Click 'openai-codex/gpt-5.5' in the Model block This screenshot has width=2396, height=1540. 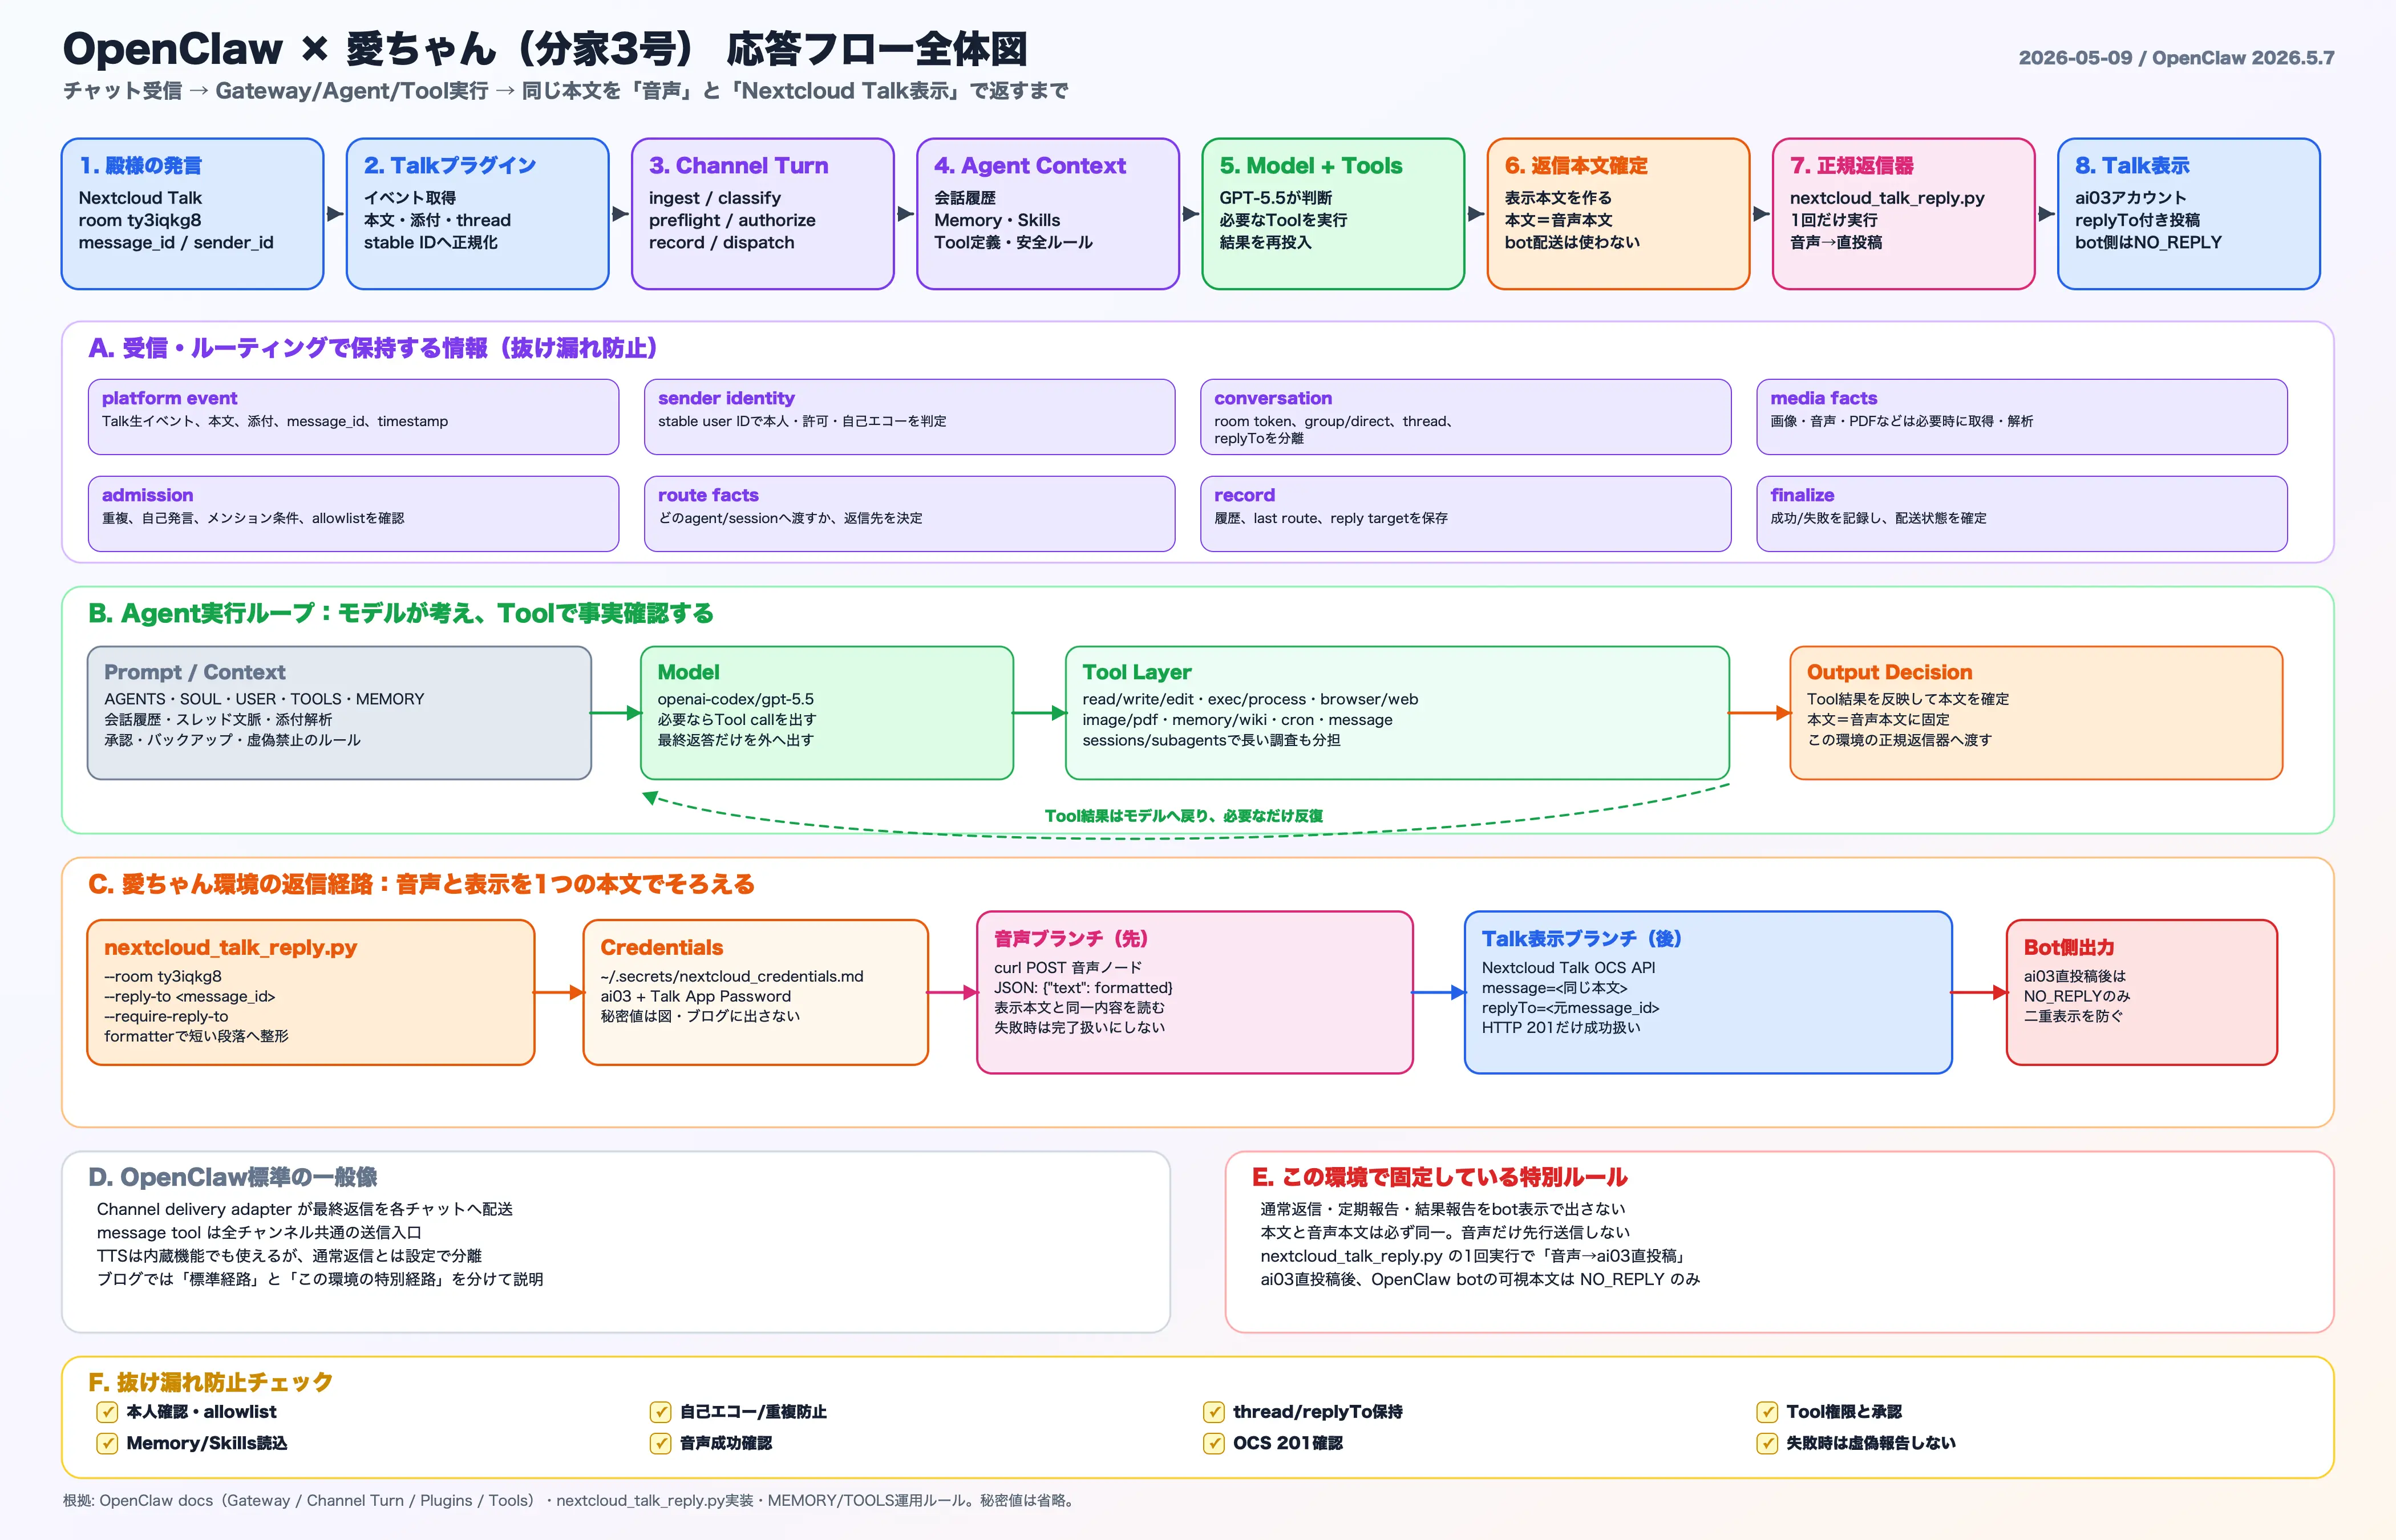735,699
